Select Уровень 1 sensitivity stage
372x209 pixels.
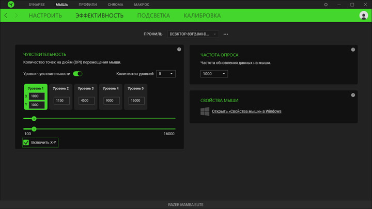[36, 88]
